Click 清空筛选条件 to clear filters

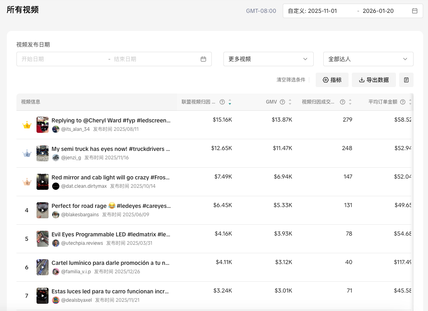pyautogui.click(x=291, y=80)
